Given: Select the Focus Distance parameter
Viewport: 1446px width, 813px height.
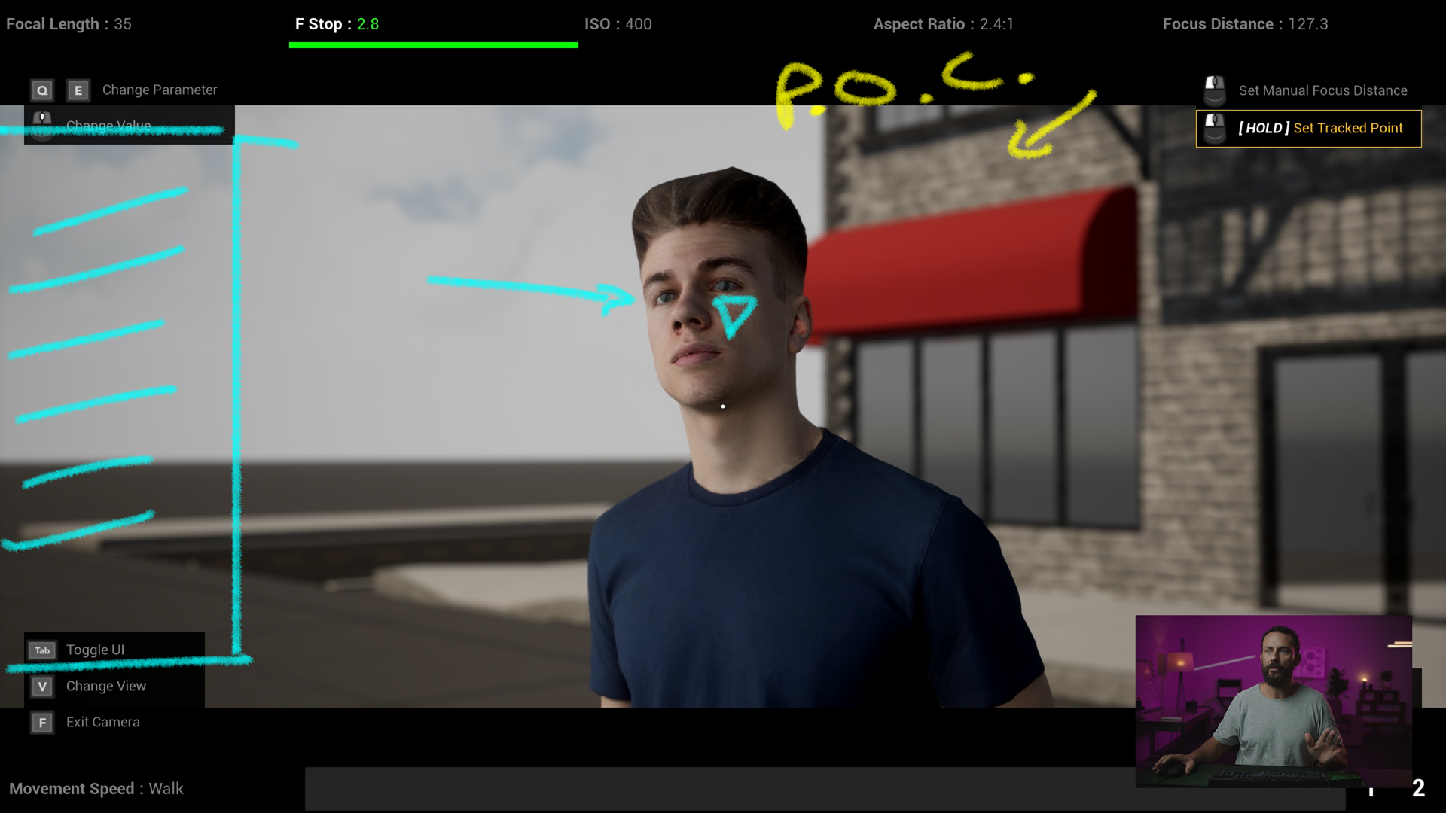Looking at the screenshot, I should 1245,24.
